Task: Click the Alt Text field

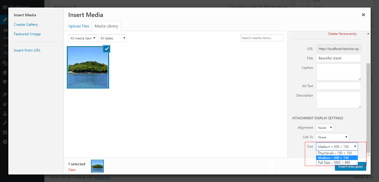Action: (x=338, y=86)
